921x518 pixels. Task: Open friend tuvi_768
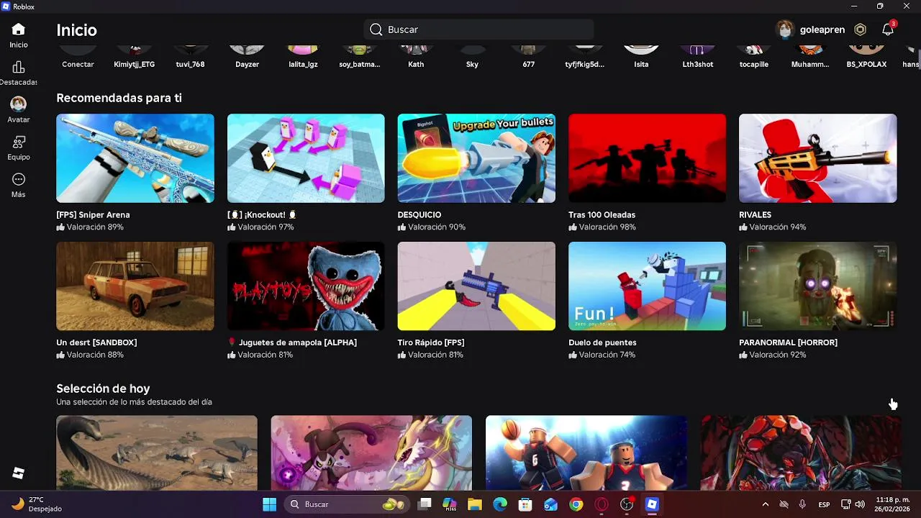click(190, 58)
